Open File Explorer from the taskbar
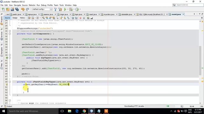 click(x=69, y=111)
